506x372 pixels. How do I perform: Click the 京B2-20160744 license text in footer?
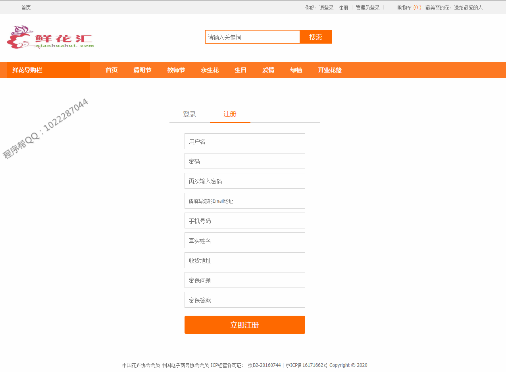264,365
